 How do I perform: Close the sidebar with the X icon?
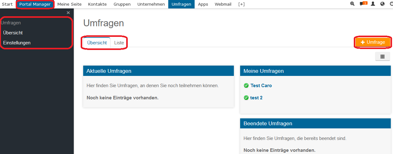(68, 13)
